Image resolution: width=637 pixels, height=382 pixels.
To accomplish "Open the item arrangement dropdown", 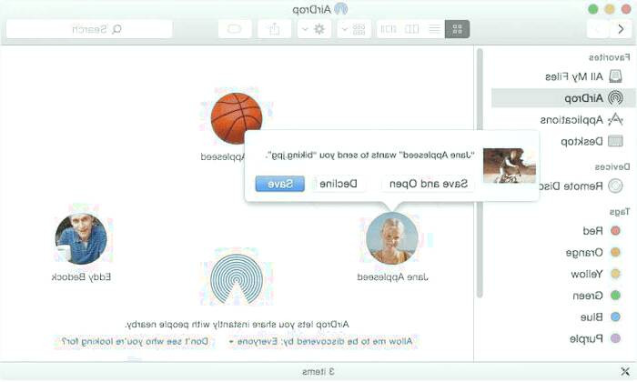I will pyautogui.click(x=354, y=29).
